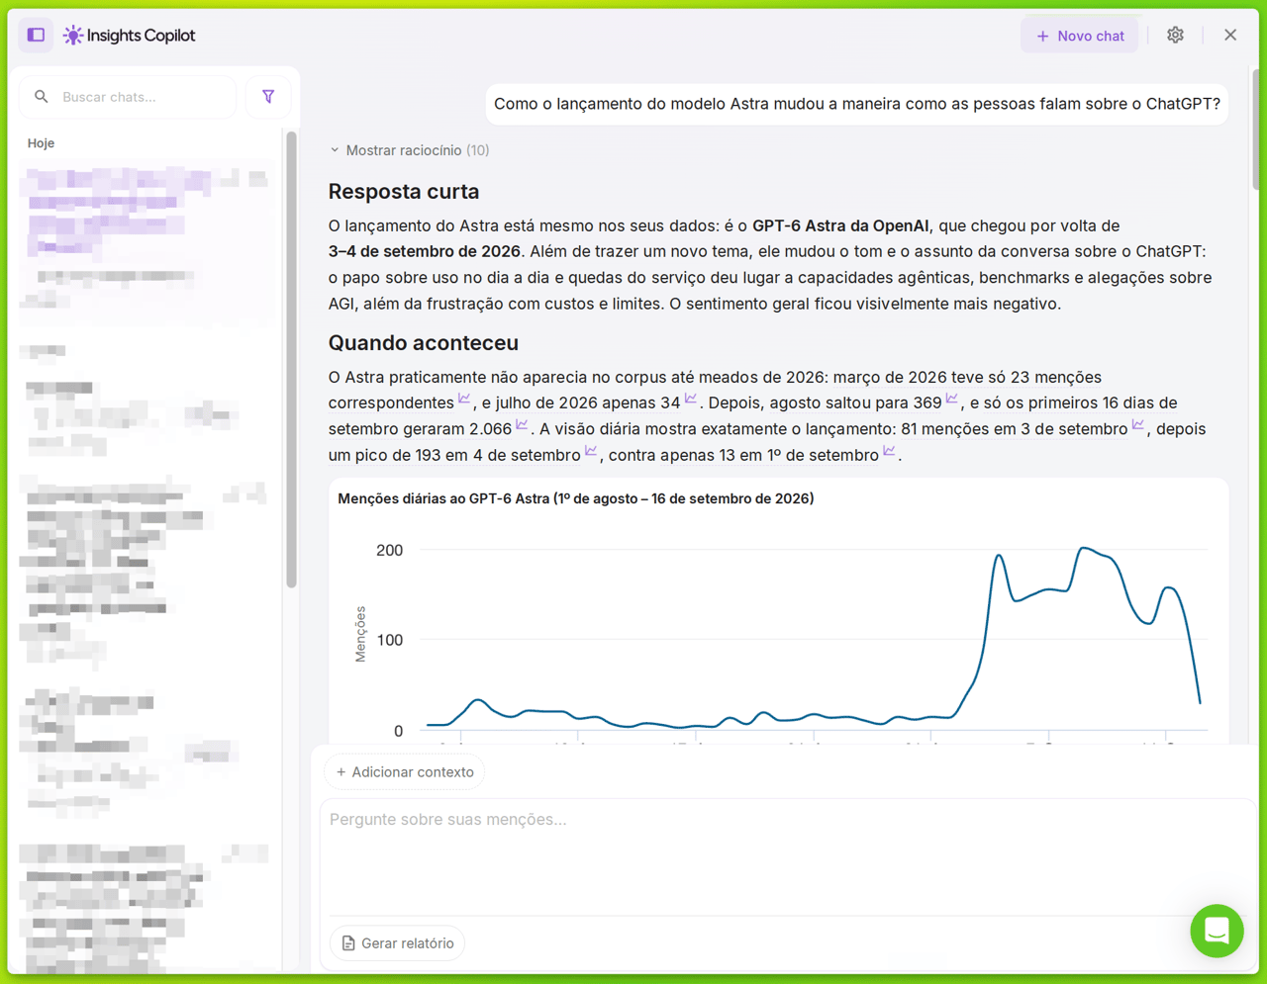The image size is (1267, 984).
Task: Open chart citation after 'saltou para 369'
Action: tap(951, 400)
